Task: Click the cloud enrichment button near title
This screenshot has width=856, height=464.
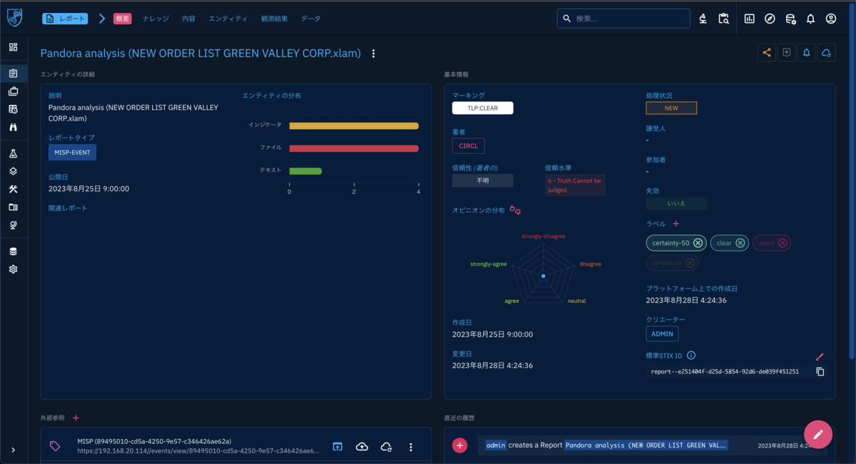Action: click(x=826, y=53)
